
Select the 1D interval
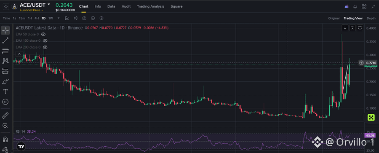pos(43,19)
